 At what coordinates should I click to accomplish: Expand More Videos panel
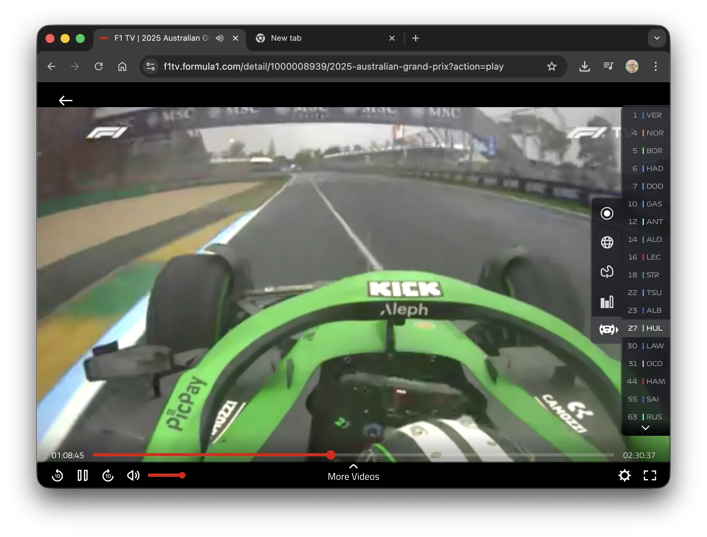353,473
